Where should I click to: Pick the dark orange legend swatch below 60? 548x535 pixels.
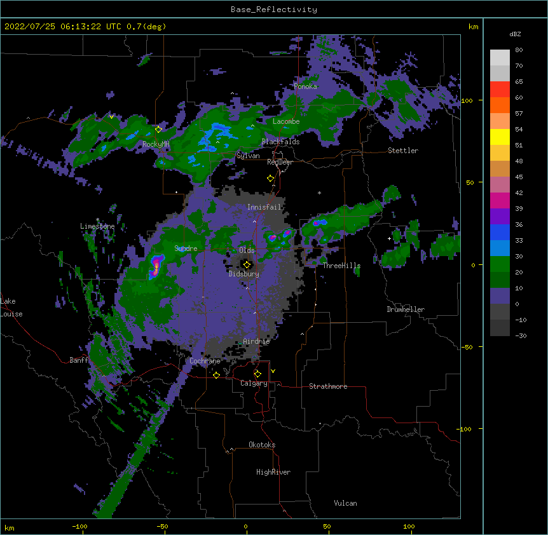tap(500, 105)
